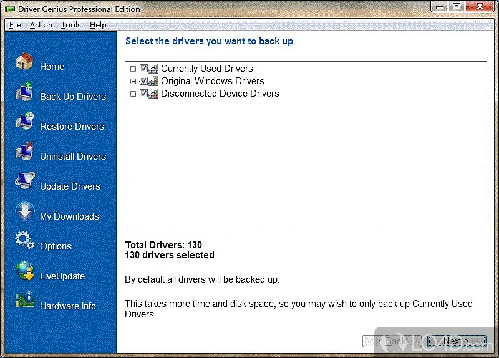Expand the Disconnected Device Drivers node
Screen dimensions: 499x358
133,94
